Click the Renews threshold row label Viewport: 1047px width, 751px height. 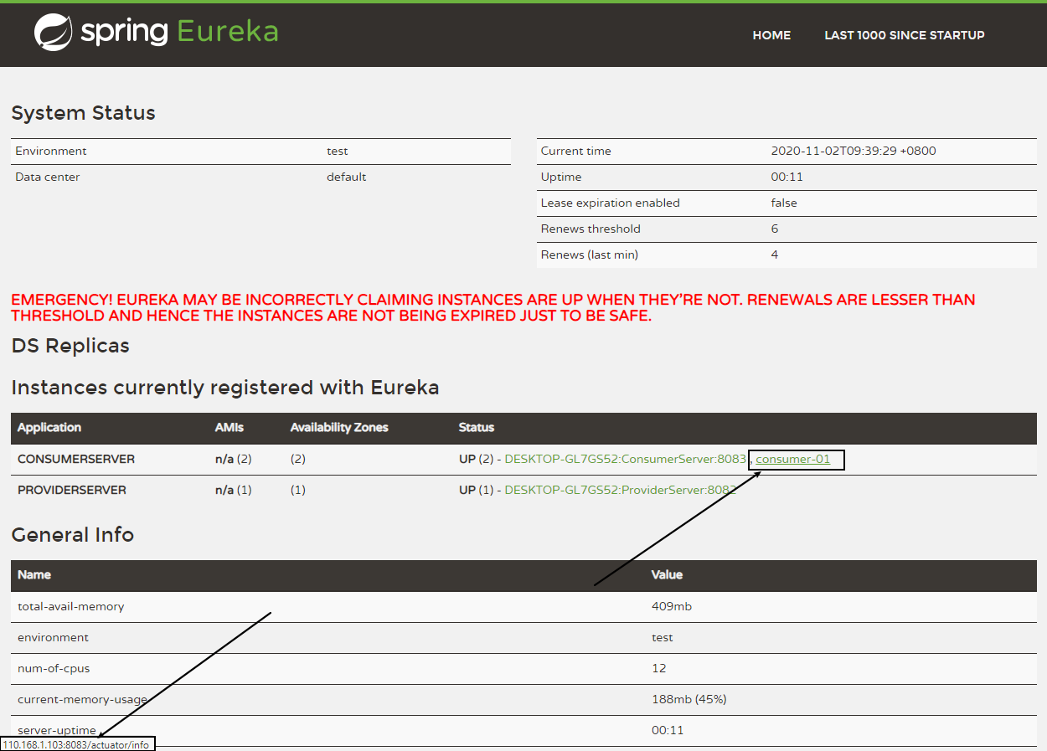tap(591, 229)
